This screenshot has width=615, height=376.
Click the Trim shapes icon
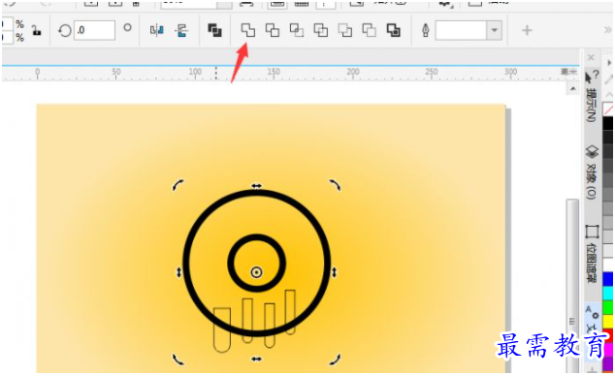click(x=273, y=30)
